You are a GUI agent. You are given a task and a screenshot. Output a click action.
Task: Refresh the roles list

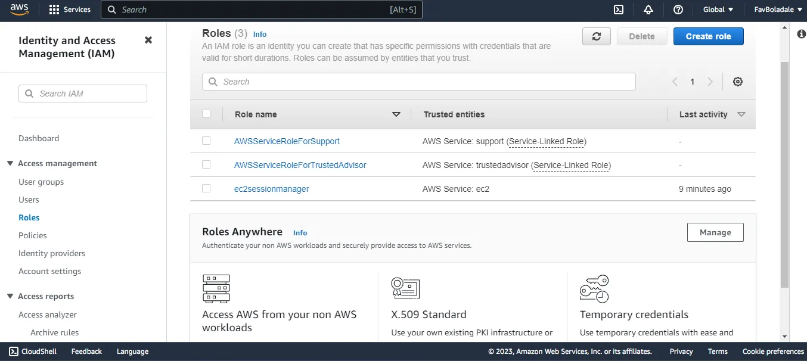[596, 36]
